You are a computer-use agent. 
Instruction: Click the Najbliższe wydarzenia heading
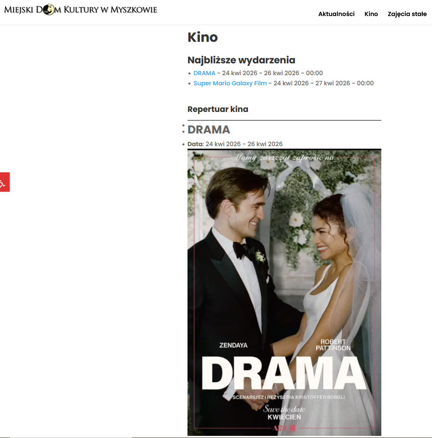pos(241,60)
